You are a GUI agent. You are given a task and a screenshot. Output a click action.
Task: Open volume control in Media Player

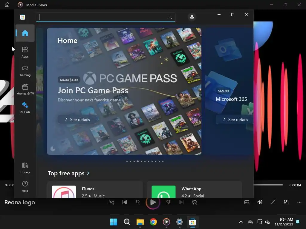[260, 202]
